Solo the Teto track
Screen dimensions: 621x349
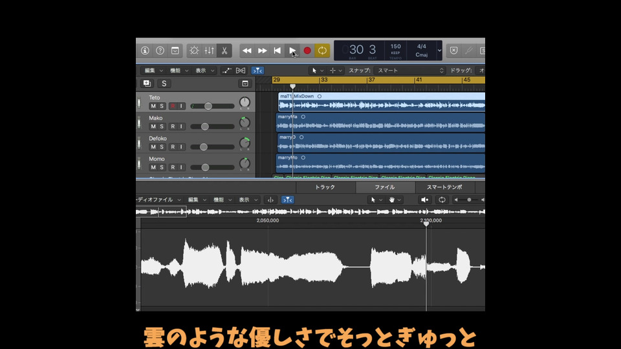coord(162,106)
